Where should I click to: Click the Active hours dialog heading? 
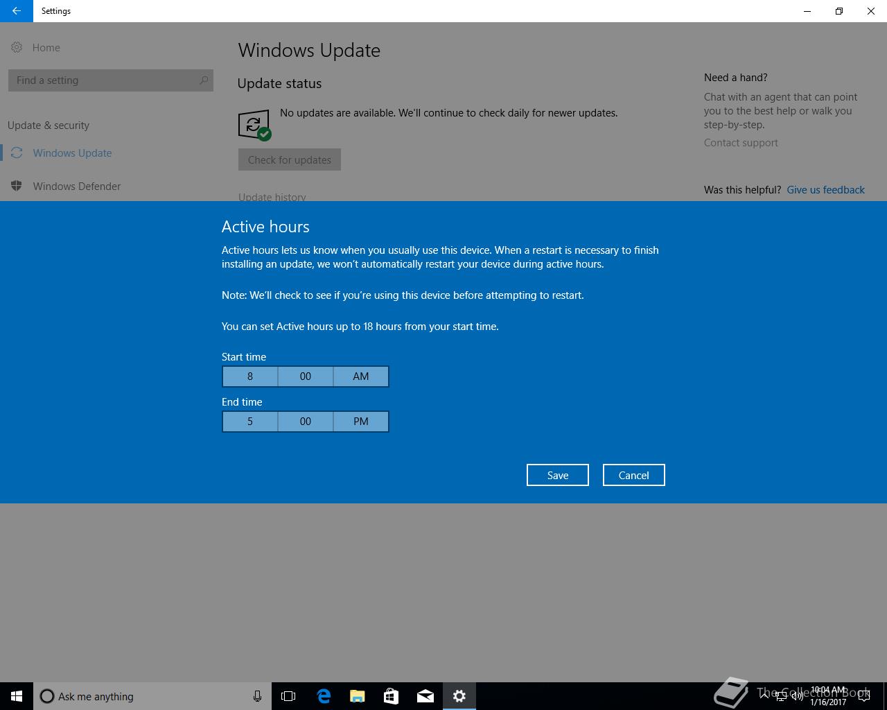click(x=265, y=227)
